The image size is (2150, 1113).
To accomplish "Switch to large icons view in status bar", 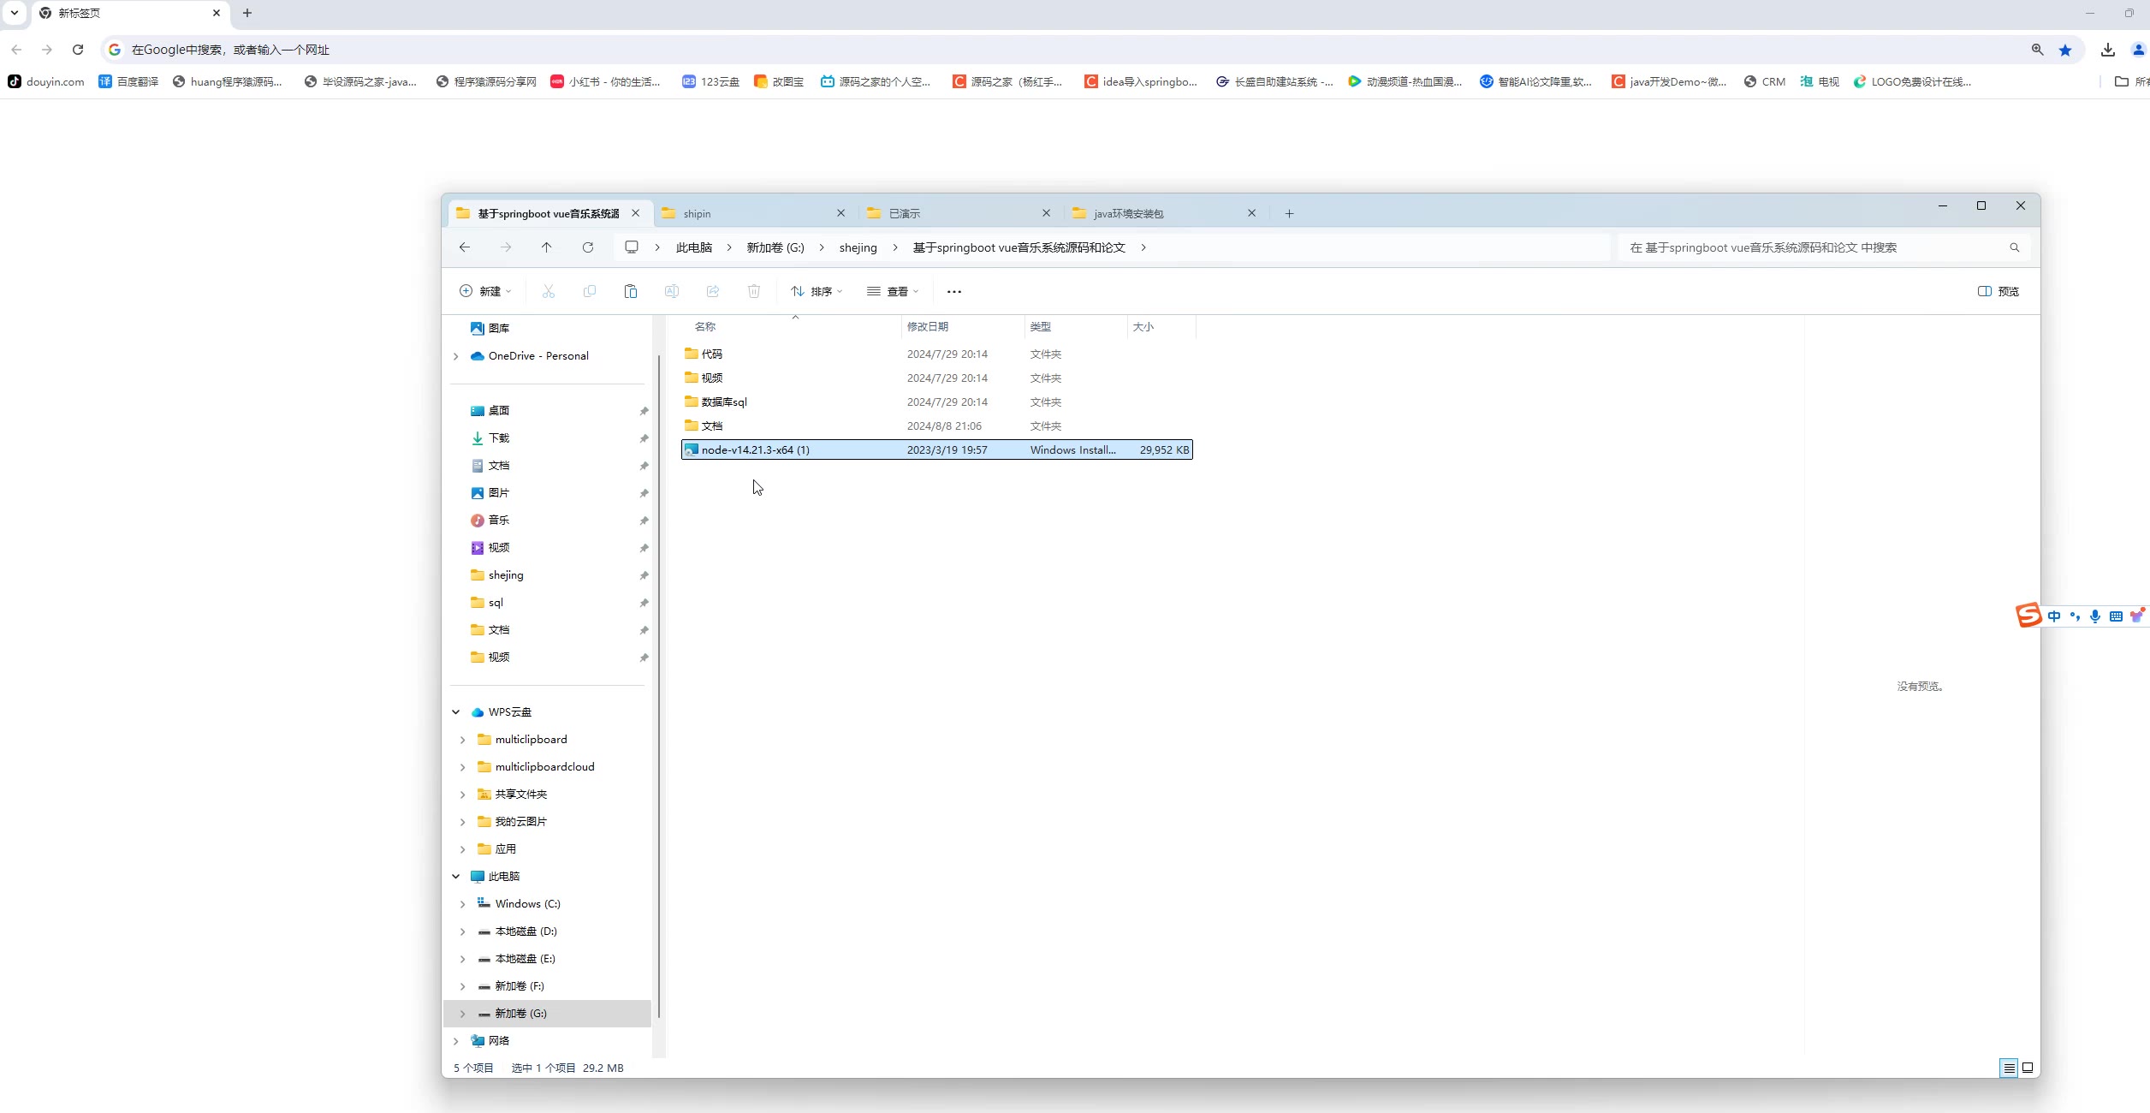I will (x=2028, y=1068).
